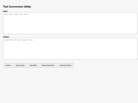Focus the Output text area
This screenshot has width=138, height=103.
click(70, 49)
